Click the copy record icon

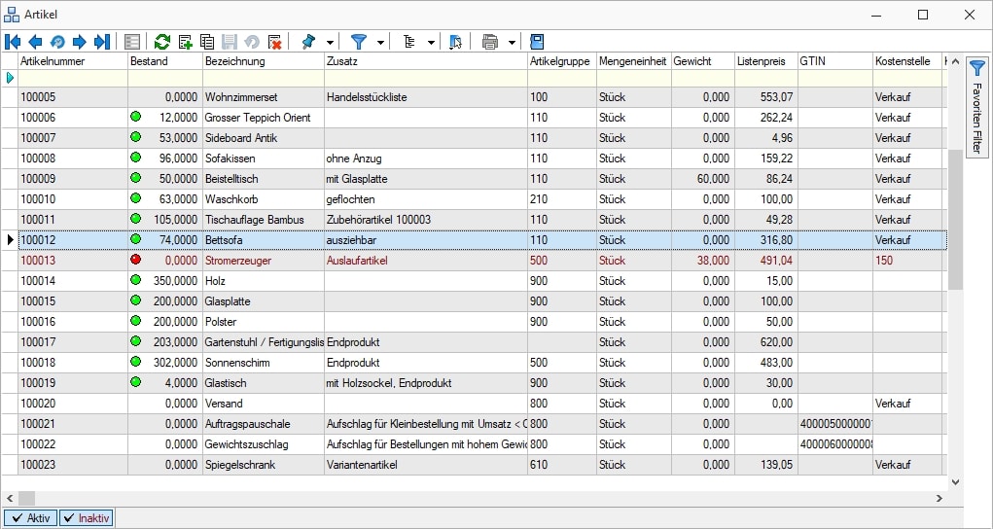207,42
